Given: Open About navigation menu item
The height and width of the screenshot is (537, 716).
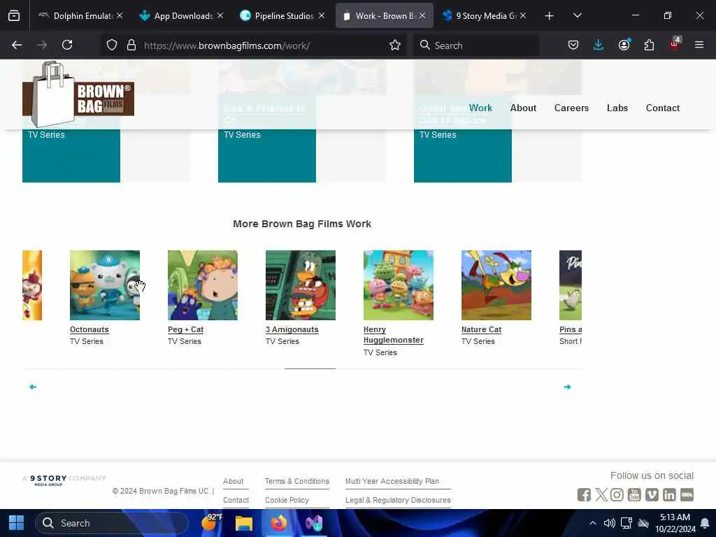Looking at the screenshot, I should click(523, 108).
